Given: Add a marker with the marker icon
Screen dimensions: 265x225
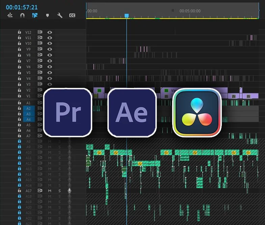Looking at the screenshot, I should (x=48, y=16).
